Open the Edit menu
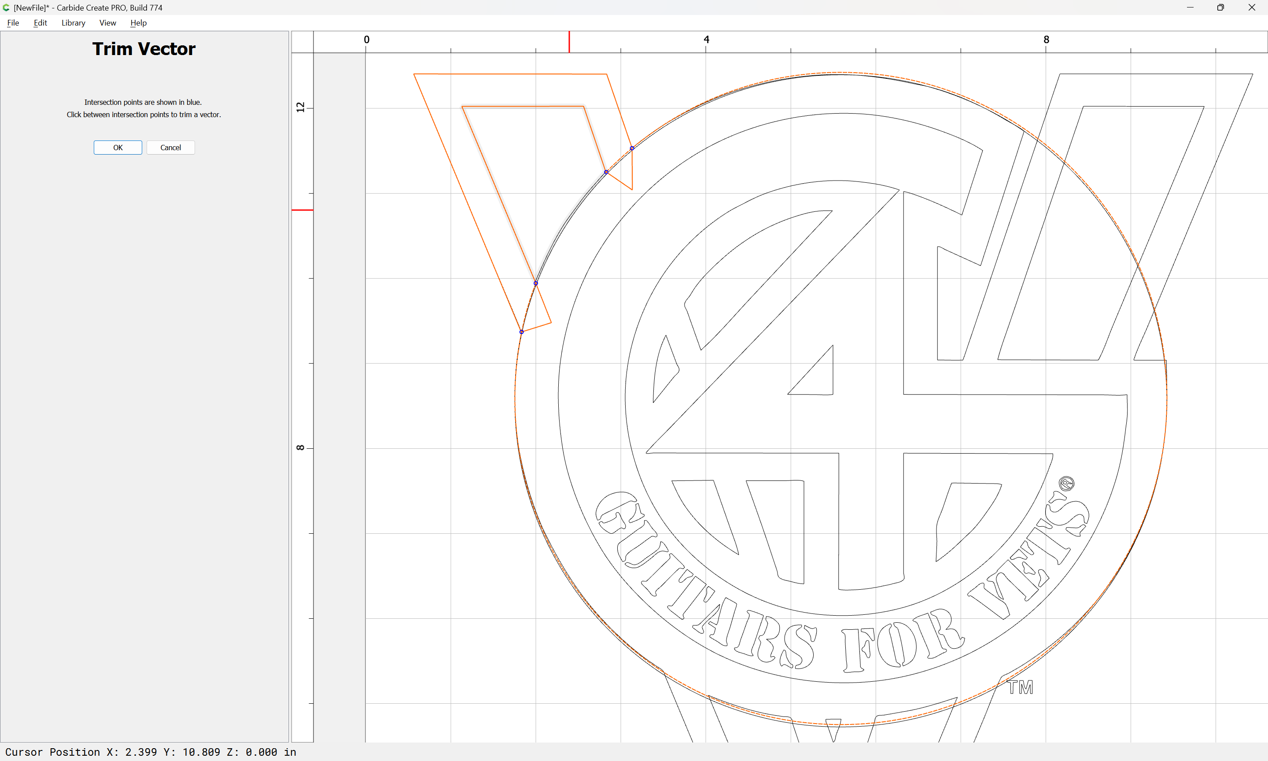 tap(40, 22)
